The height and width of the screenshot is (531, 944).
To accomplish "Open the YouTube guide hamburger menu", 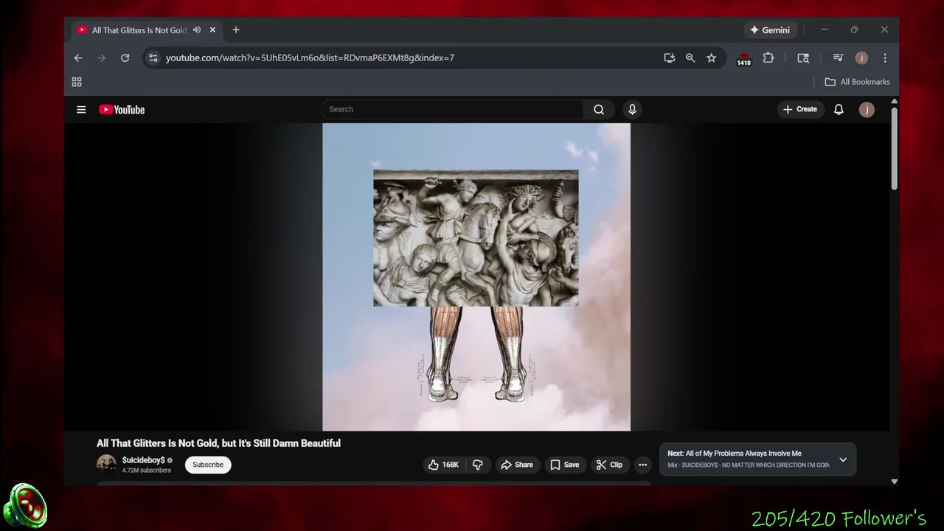I will click(81, 109).
